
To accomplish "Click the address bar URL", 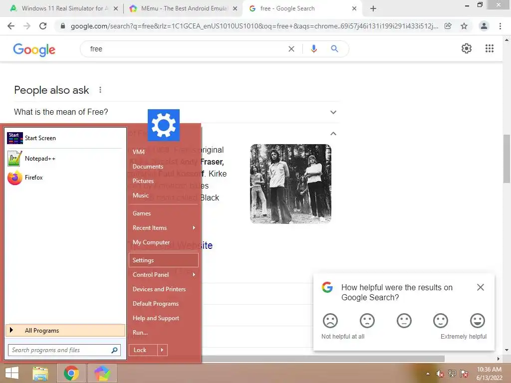I will click(254, 26).
